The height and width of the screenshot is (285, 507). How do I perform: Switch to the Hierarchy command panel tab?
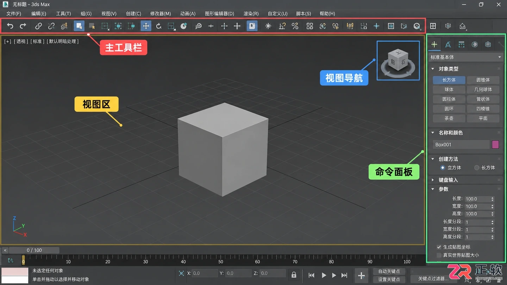pos(461,44)
